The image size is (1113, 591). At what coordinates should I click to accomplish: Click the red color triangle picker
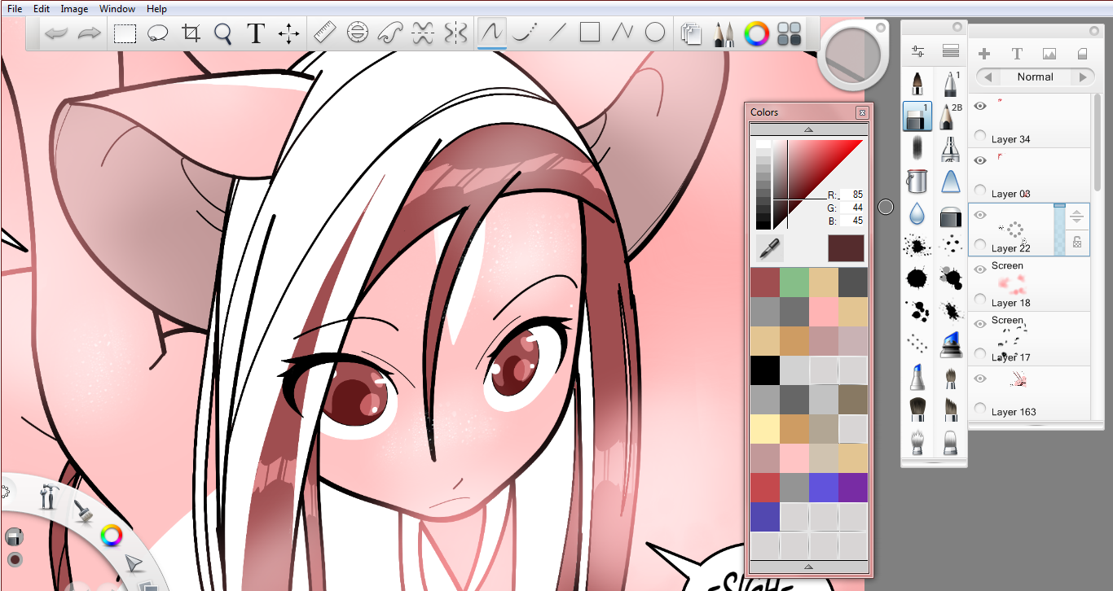[x=818, y=185]
